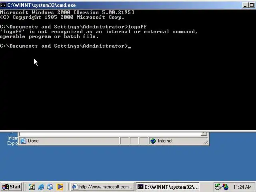256x192 pixels.
Task: Click the 'Internet' security zone label
Action: click(165, 141)
